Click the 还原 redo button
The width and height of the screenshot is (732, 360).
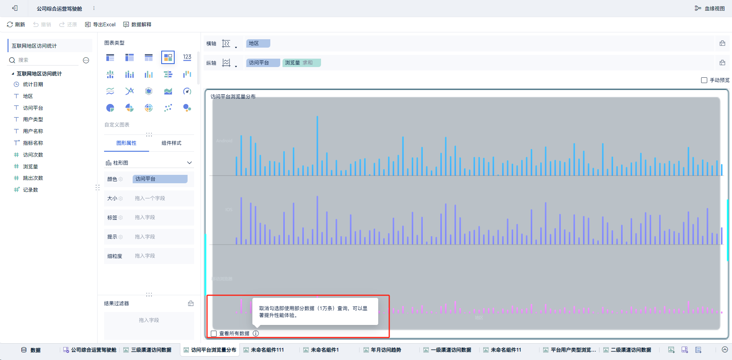coord(68,24)
